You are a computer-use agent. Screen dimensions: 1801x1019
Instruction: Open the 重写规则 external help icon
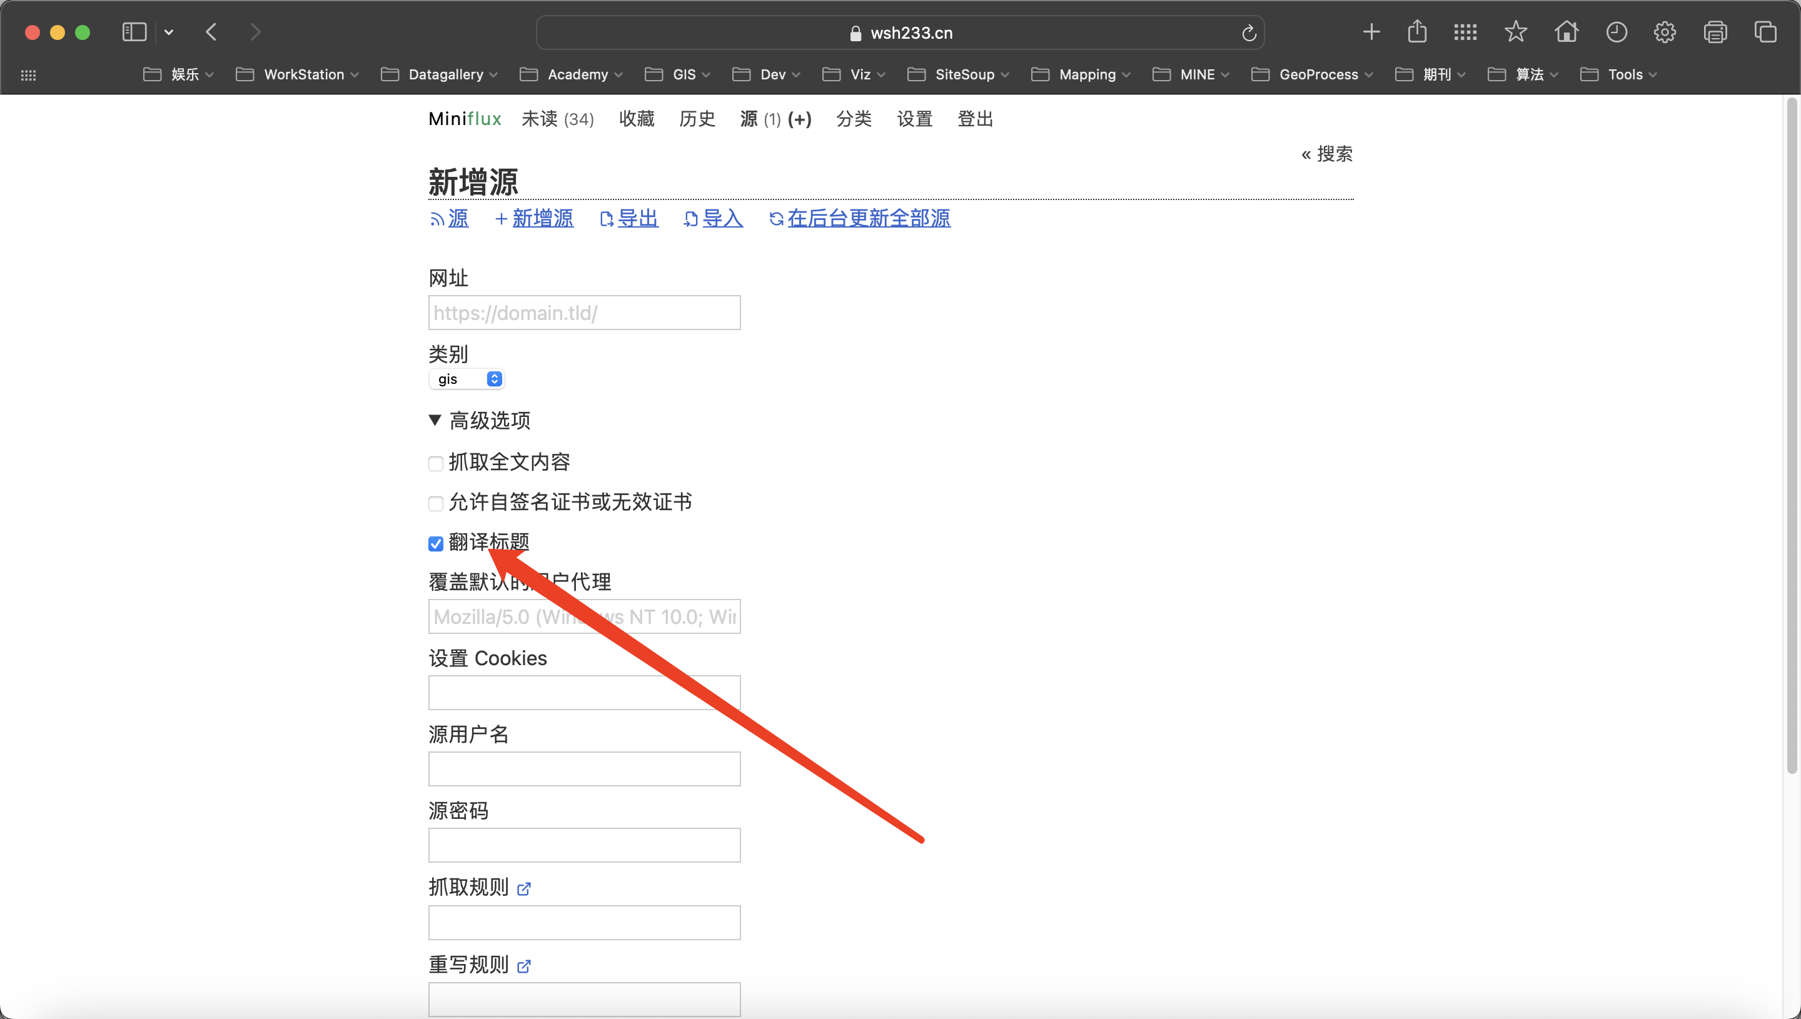[x=523, y=966]
